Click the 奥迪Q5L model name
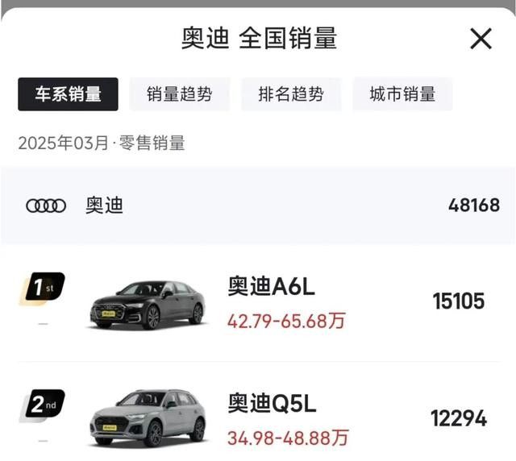This screenshot has height=461, width=516. [x=273, y=404]
